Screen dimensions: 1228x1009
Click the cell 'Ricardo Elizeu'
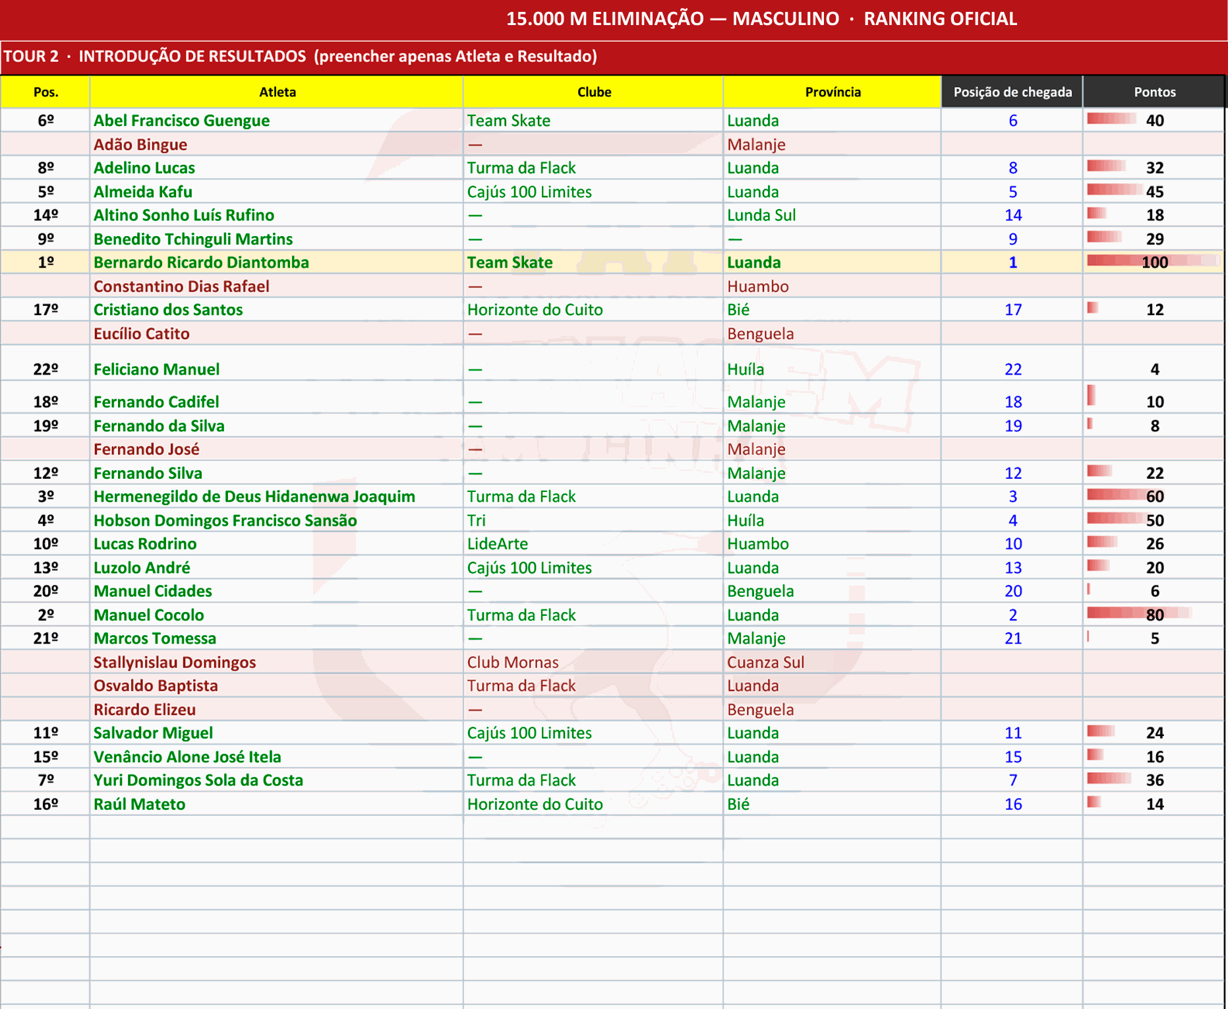point(277,709)
